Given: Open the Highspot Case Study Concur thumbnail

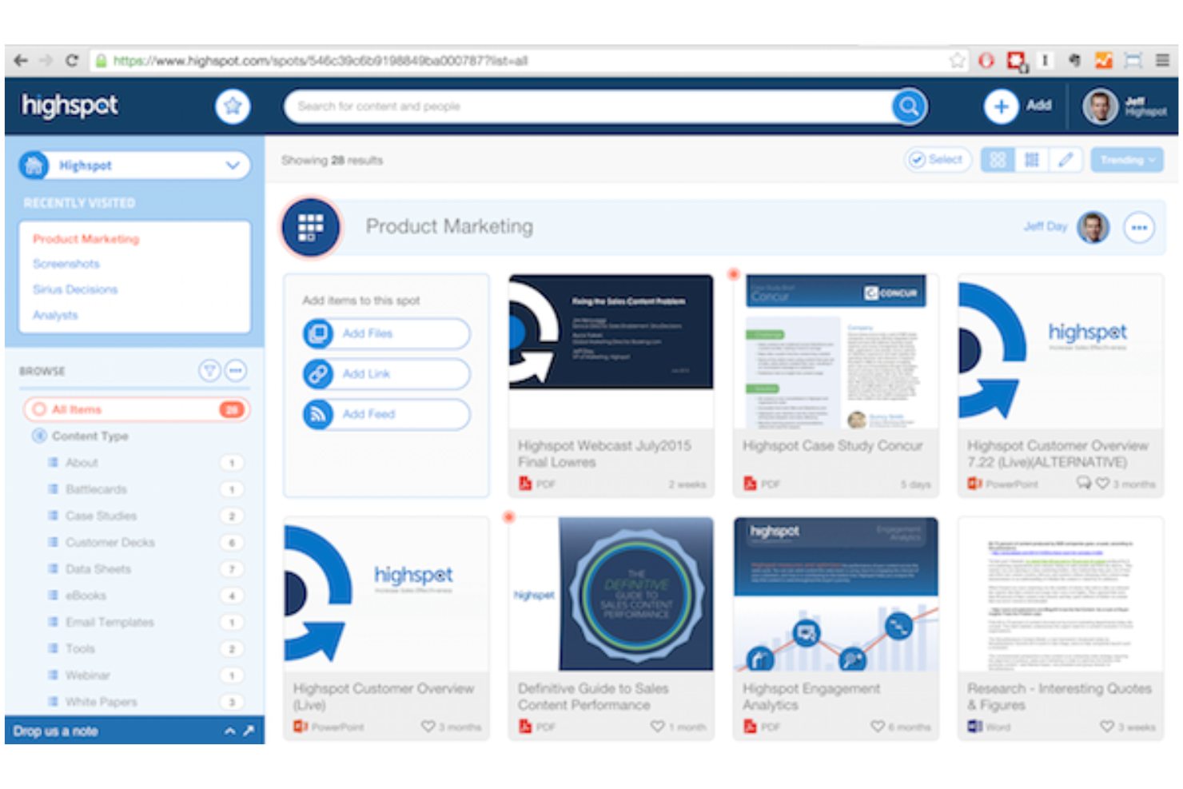Looking at the screenshot, I should coord(835,352).
